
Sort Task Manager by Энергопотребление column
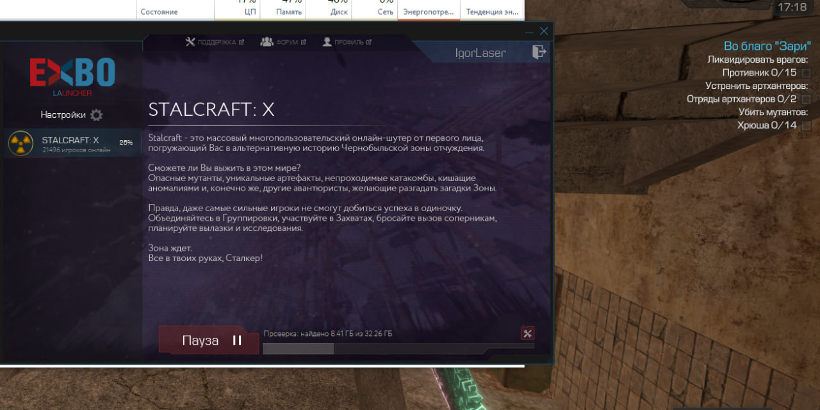coord(429,12)
